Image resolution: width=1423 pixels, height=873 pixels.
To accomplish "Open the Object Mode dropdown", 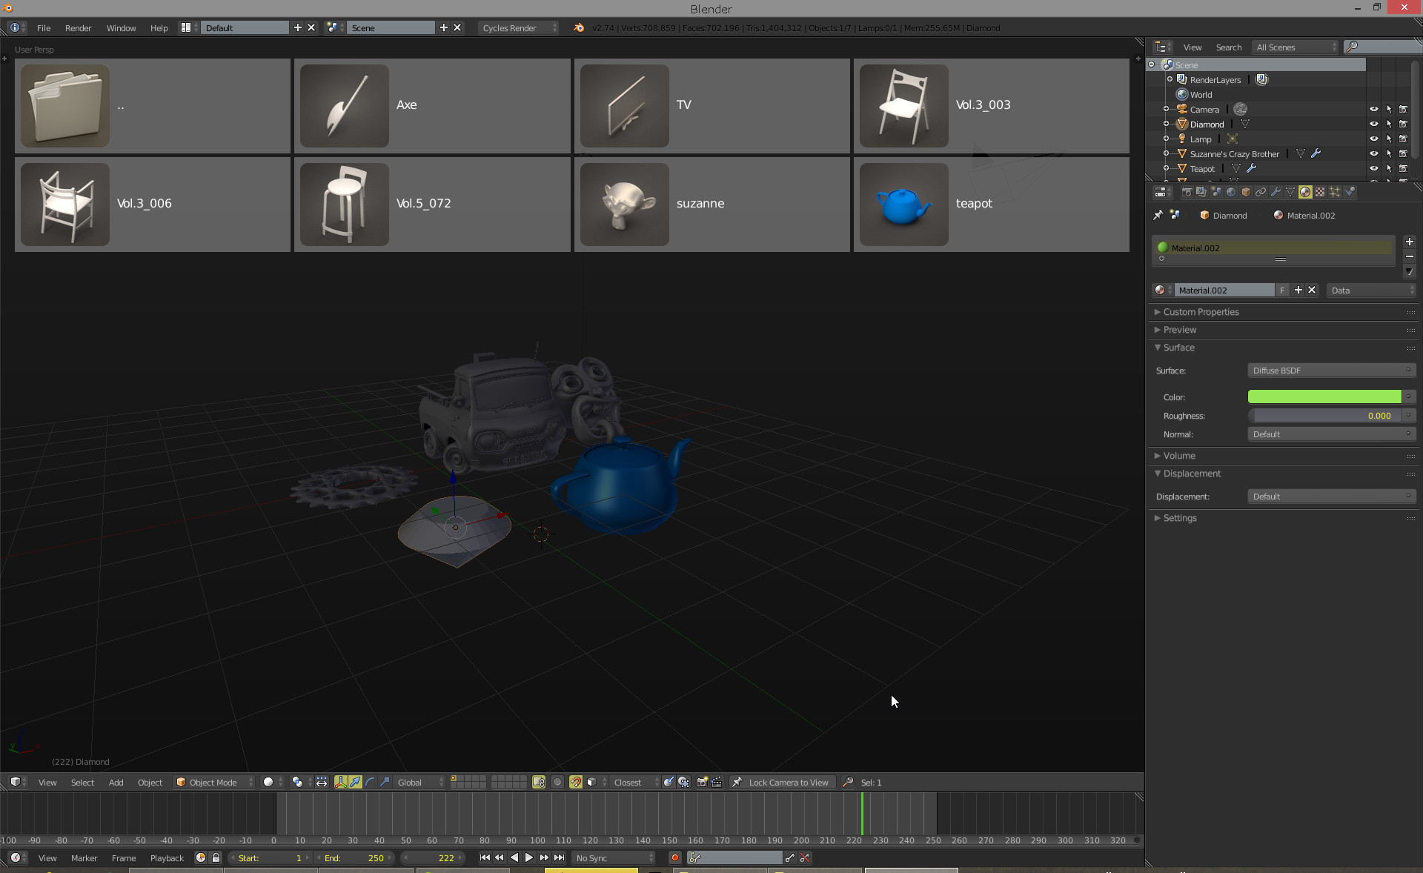I will point(213,782).
